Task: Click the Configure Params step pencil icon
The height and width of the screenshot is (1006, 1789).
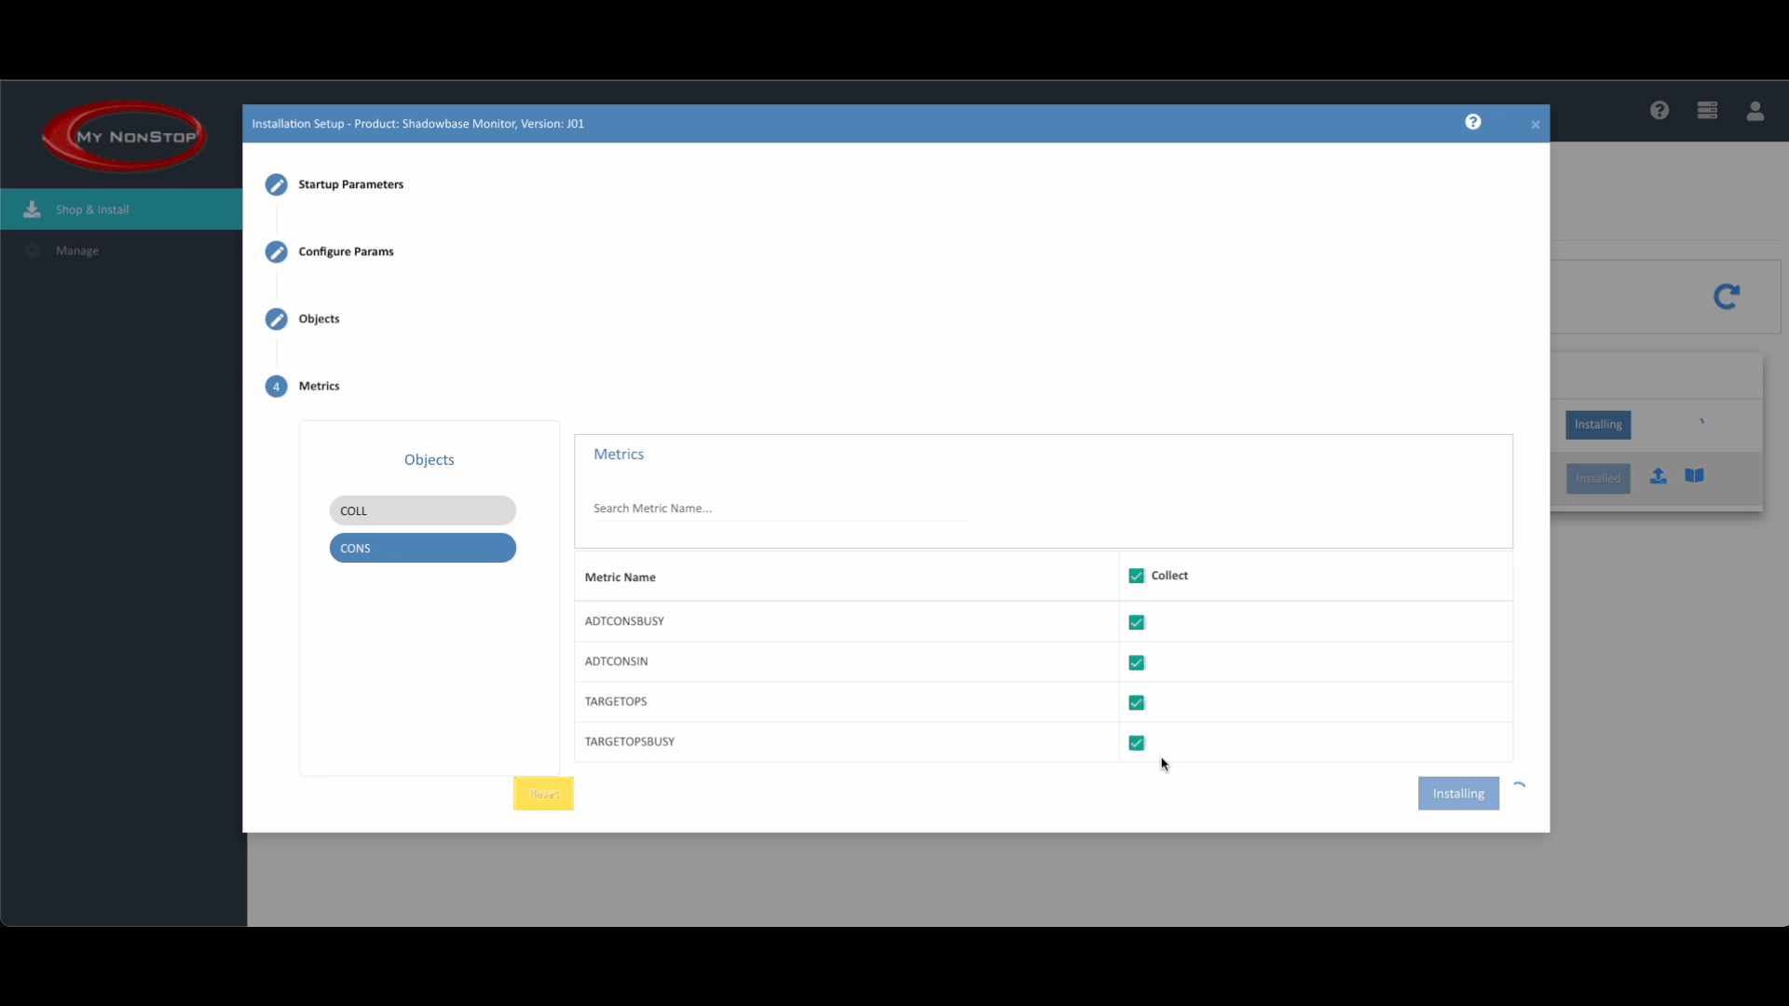Action: point(276,251)
